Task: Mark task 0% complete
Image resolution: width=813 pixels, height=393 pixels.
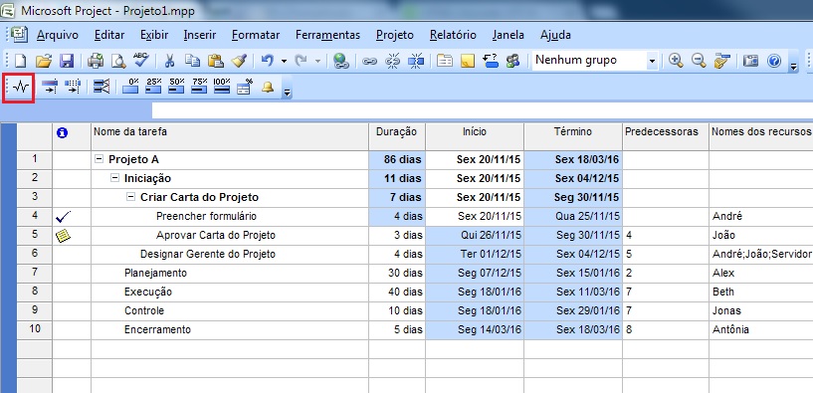Action: pyautogui.click(x=130, y=87)
